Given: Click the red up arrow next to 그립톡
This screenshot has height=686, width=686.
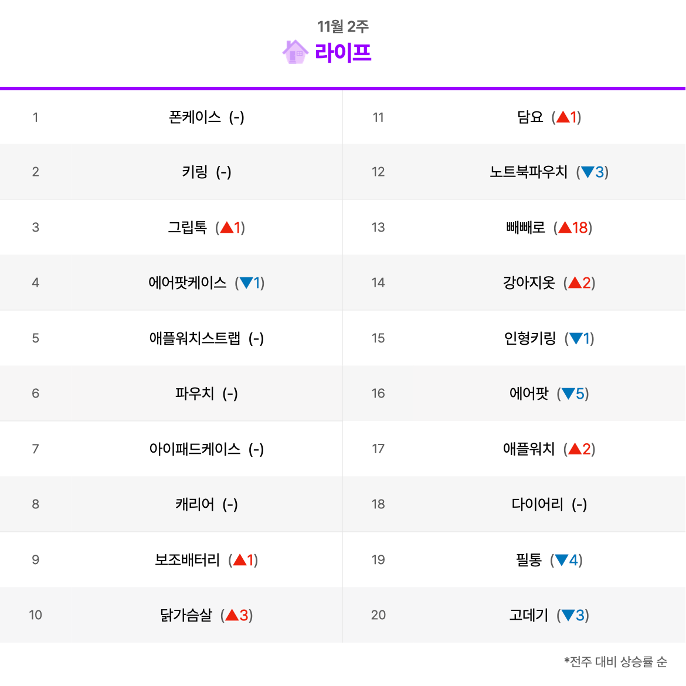Looking at the screenshot, I should pyautogui.click(x=227, y=227).
